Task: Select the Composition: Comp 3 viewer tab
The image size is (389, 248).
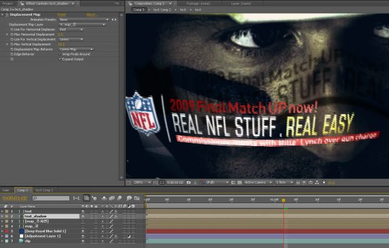Action: click(150, 3)
